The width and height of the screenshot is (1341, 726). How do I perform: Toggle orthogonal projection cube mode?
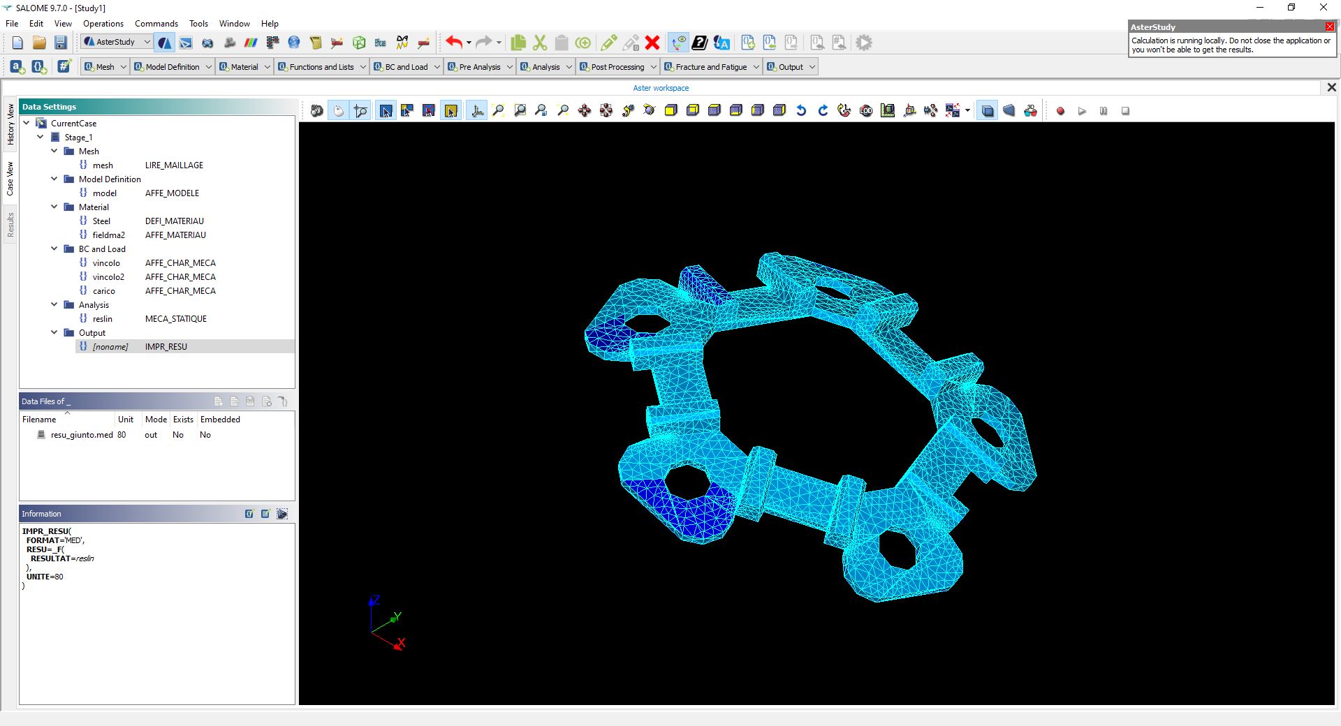tap(988, 111)
